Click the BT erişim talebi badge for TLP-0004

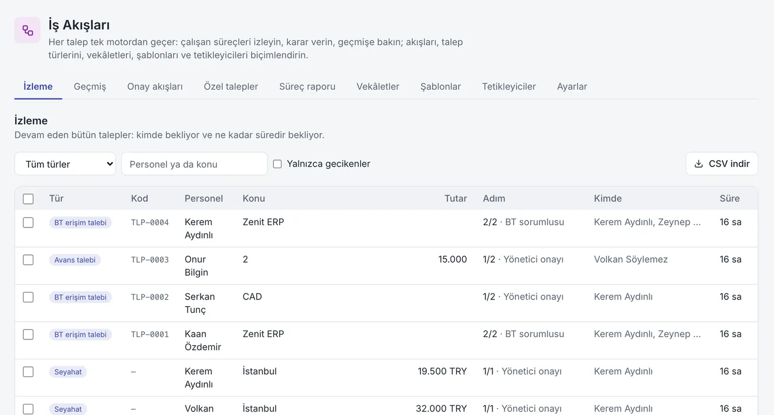[80, 223]
